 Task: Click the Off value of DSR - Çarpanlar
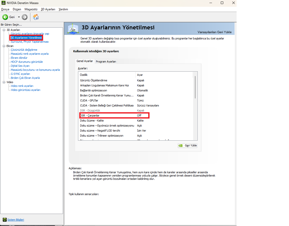point(139,116)
